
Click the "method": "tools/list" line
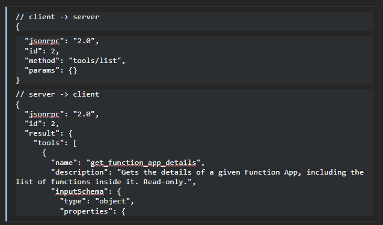pyautogui.click(x=75, y=61)
